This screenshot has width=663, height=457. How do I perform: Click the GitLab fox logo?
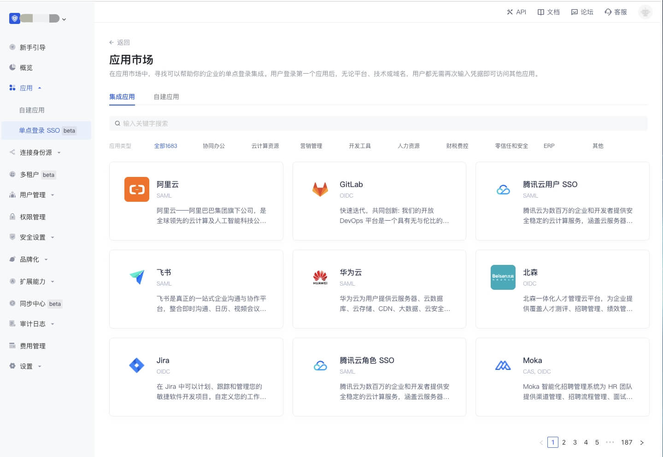(320, 189)
